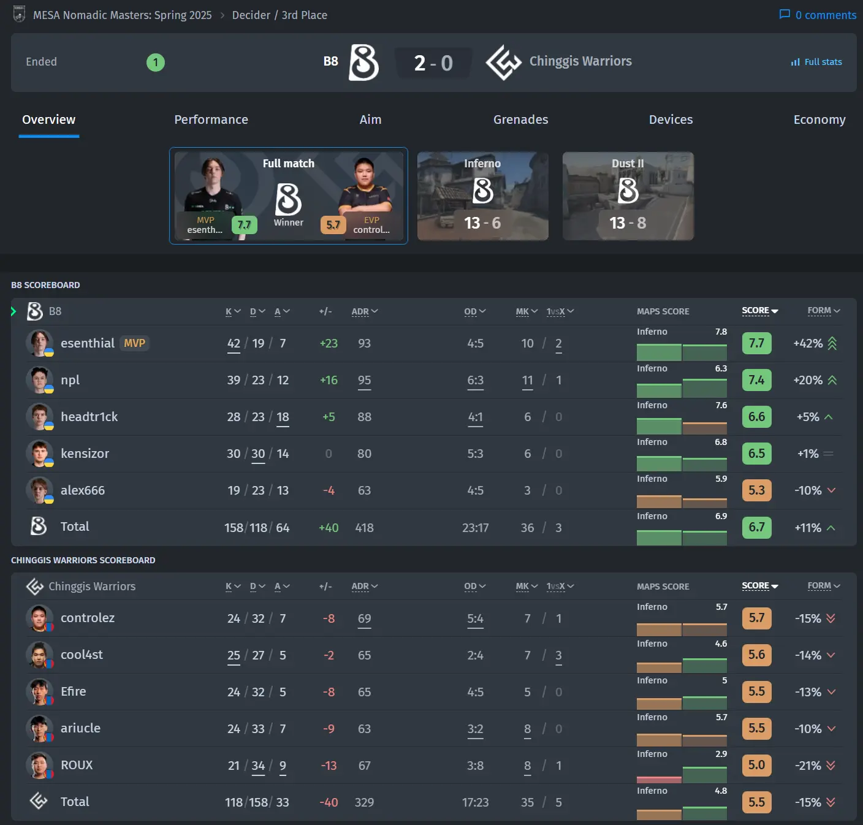Image resolution: width=863 pixels, height=825 pixels.
Task: Click the green round badge showing 1
Action: [x=156, y=62]
